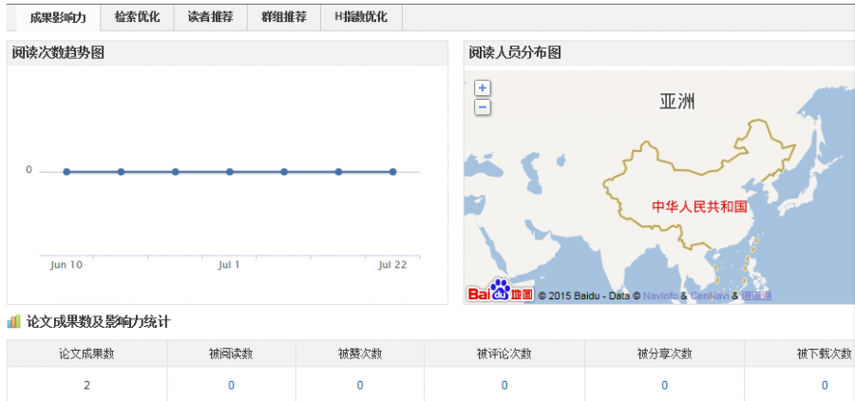Screen dimensions: 855x401
Task: Click the 被阅读数 value 0
Action: pos(231,386)
